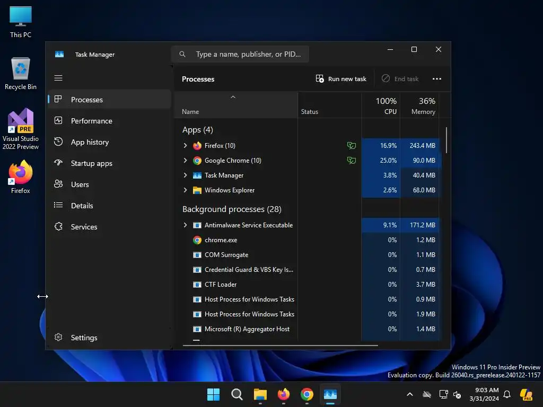Expand the Windows Explorer process row
Viewport: 543px width, 407px height.
pyautogui.click(x=185, y=190)
